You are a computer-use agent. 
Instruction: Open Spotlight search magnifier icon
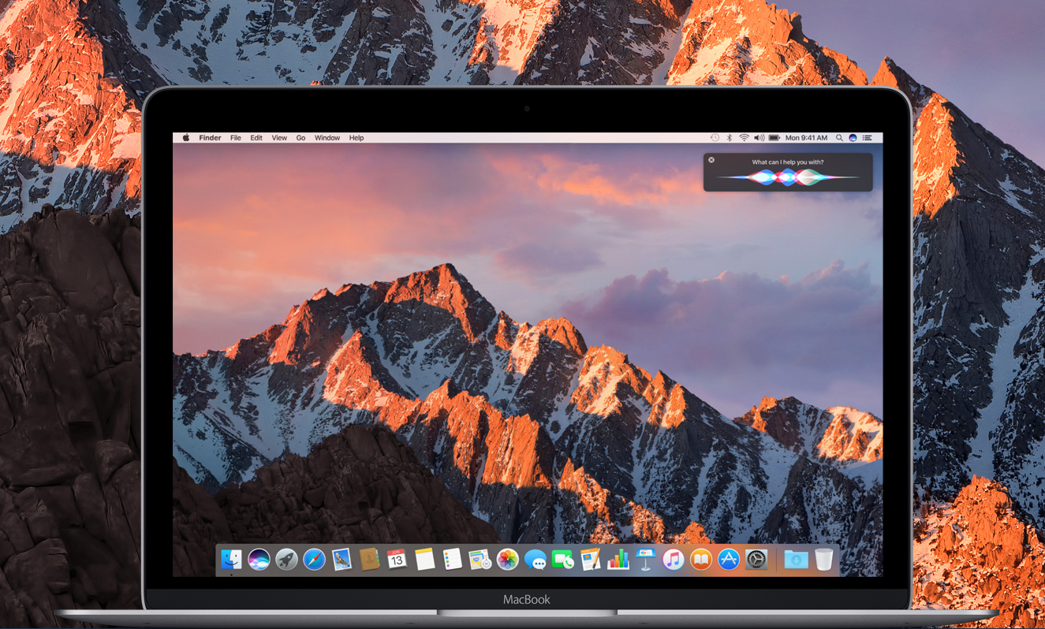click(x=839, y=138)
